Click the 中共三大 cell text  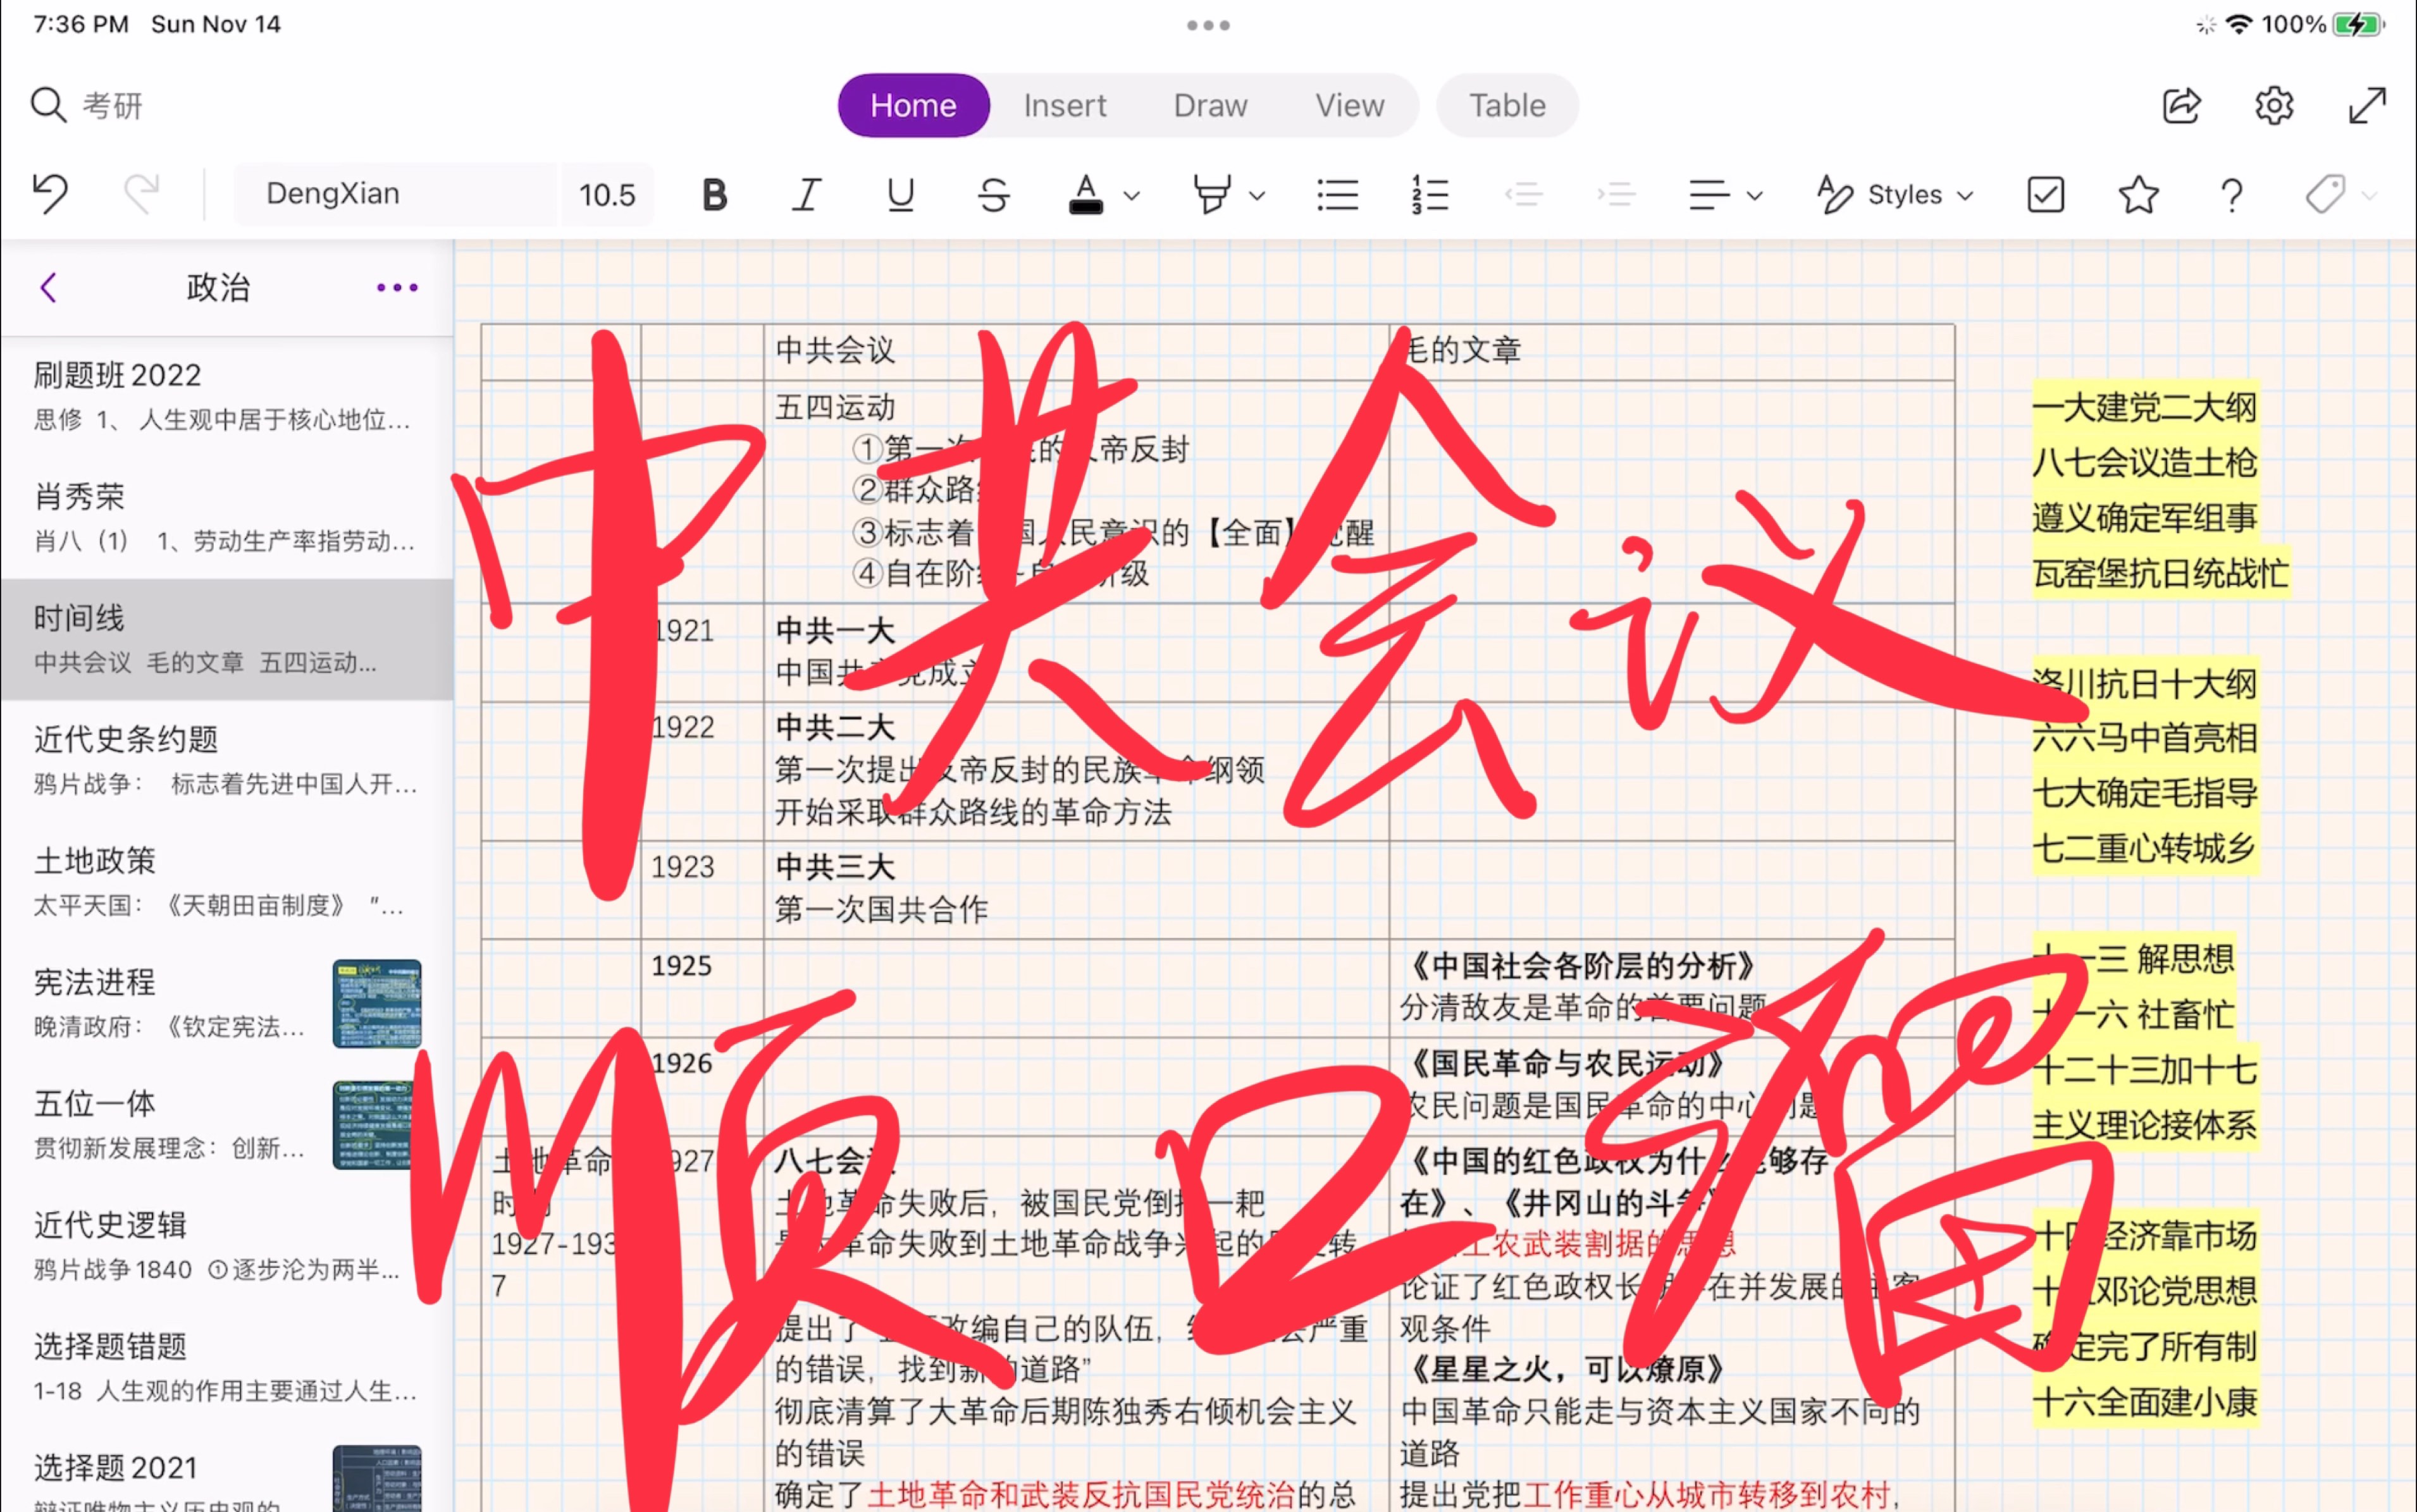(x=835, y=867)
